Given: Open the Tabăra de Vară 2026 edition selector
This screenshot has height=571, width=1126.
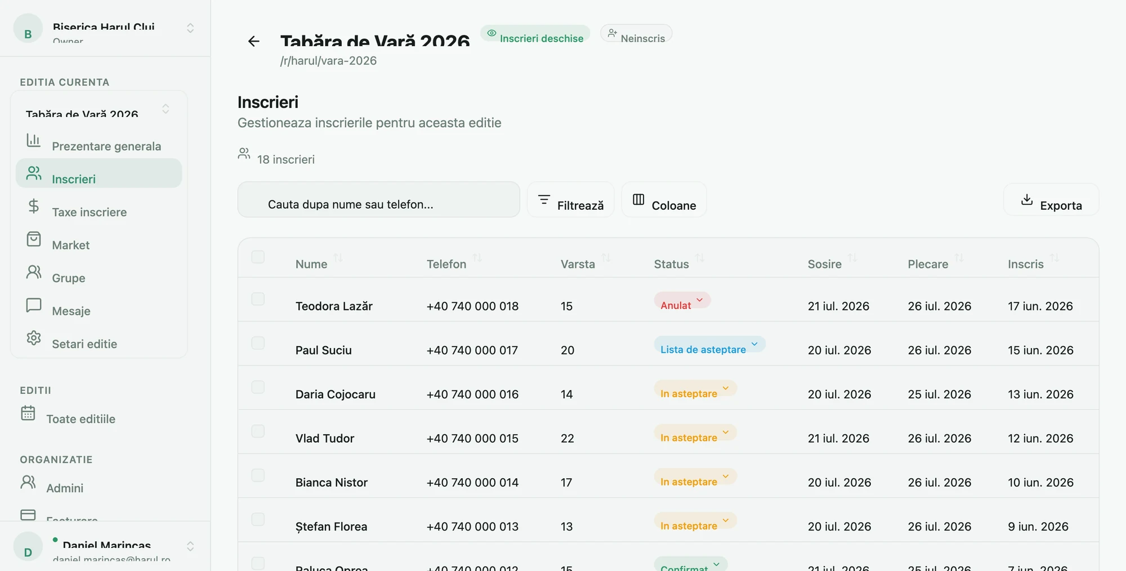Looking at the screenshot, I should click(99, 109).
